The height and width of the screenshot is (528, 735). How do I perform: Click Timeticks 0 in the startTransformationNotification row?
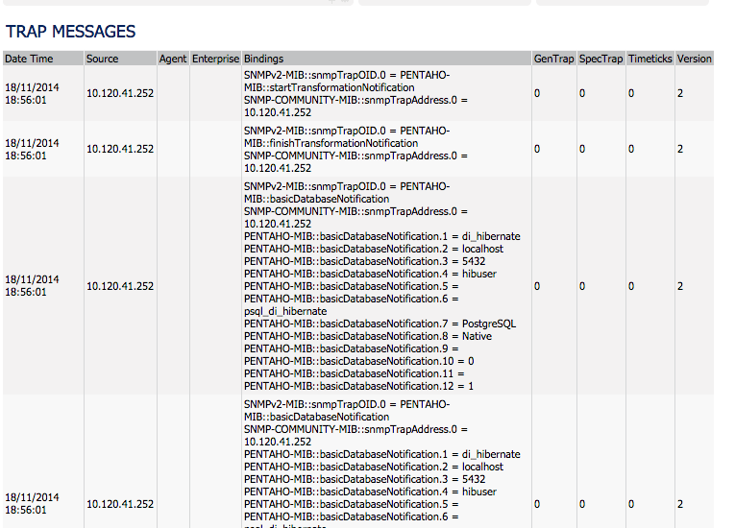pos(631,93)
